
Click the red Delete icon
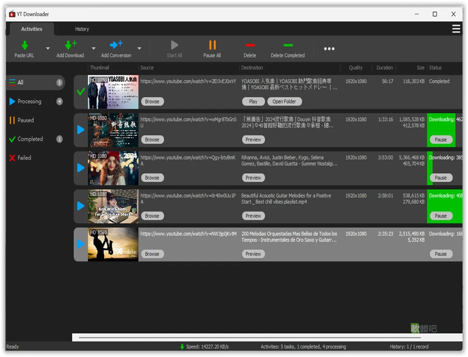(250, 45)
